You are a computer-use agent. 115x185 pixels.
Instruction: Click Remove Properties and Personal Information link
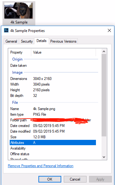41,166
